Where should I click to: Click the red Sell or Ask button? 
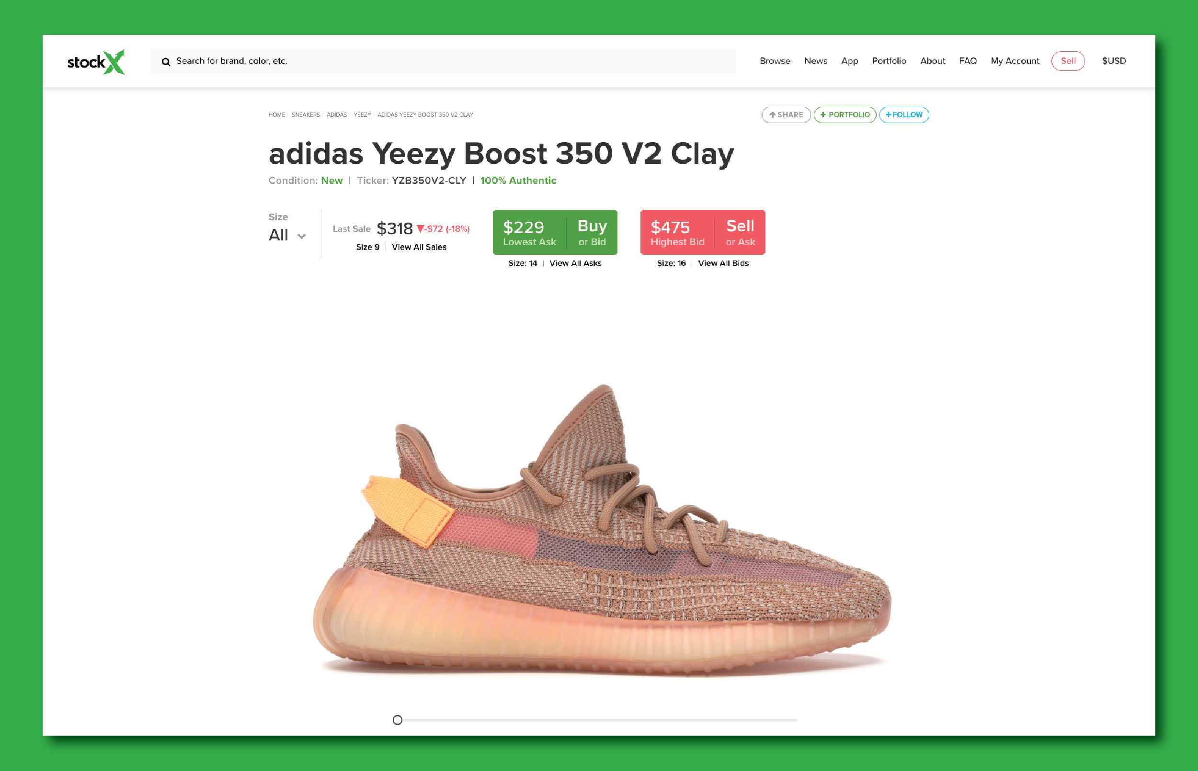pyautogui.click(x=702, y=232)
